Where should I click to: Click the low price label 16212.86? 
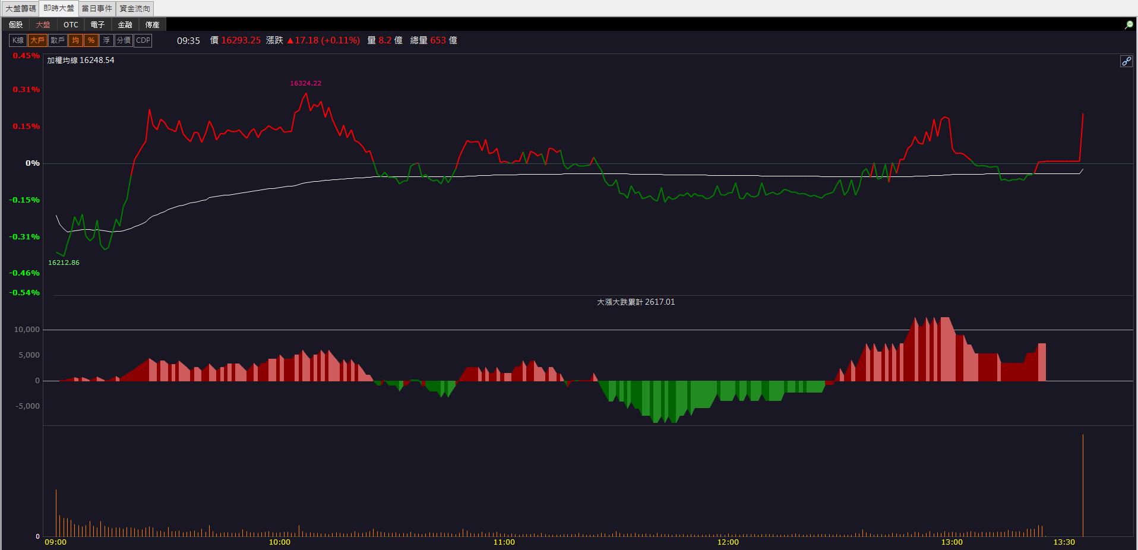tap(64, 263)
